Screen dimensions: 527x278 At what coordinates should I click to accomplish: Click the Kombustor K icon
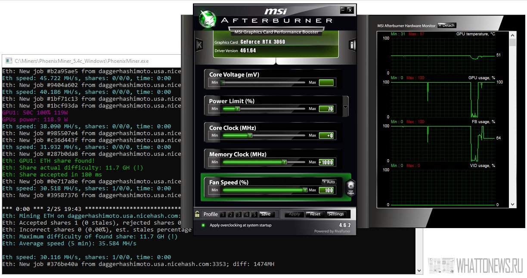point(199,45)
